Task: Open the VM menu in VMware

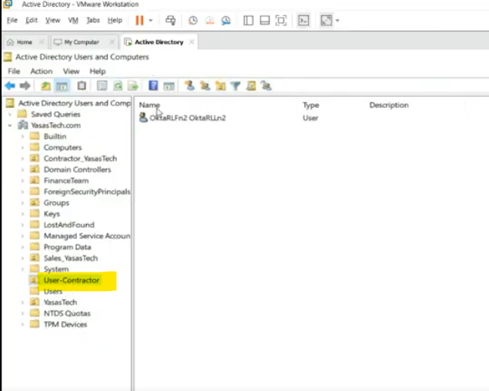Action: point(73,20)
